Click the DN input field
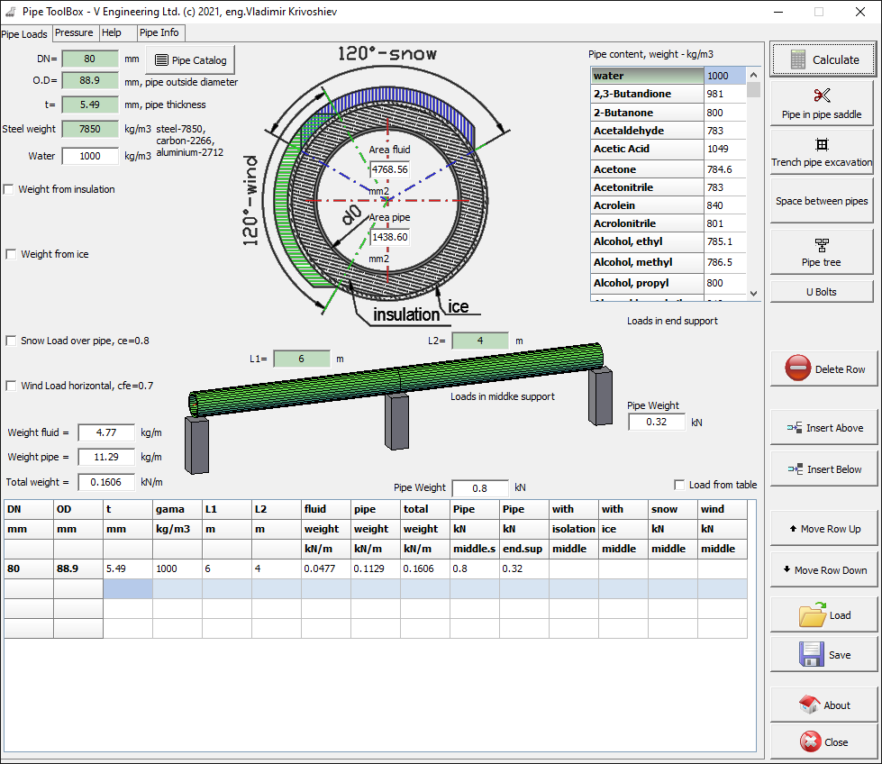 pos(90,59)
